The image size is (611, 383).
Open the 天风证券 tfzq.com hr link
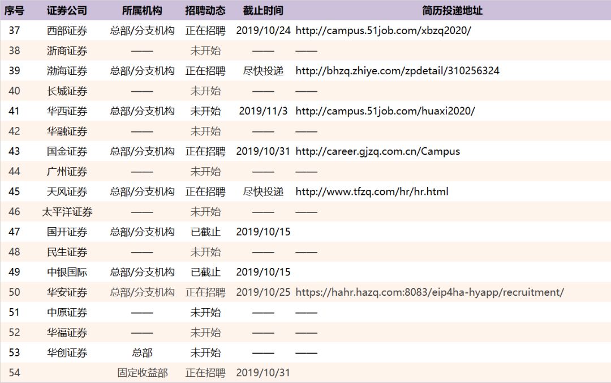[372, 191]
